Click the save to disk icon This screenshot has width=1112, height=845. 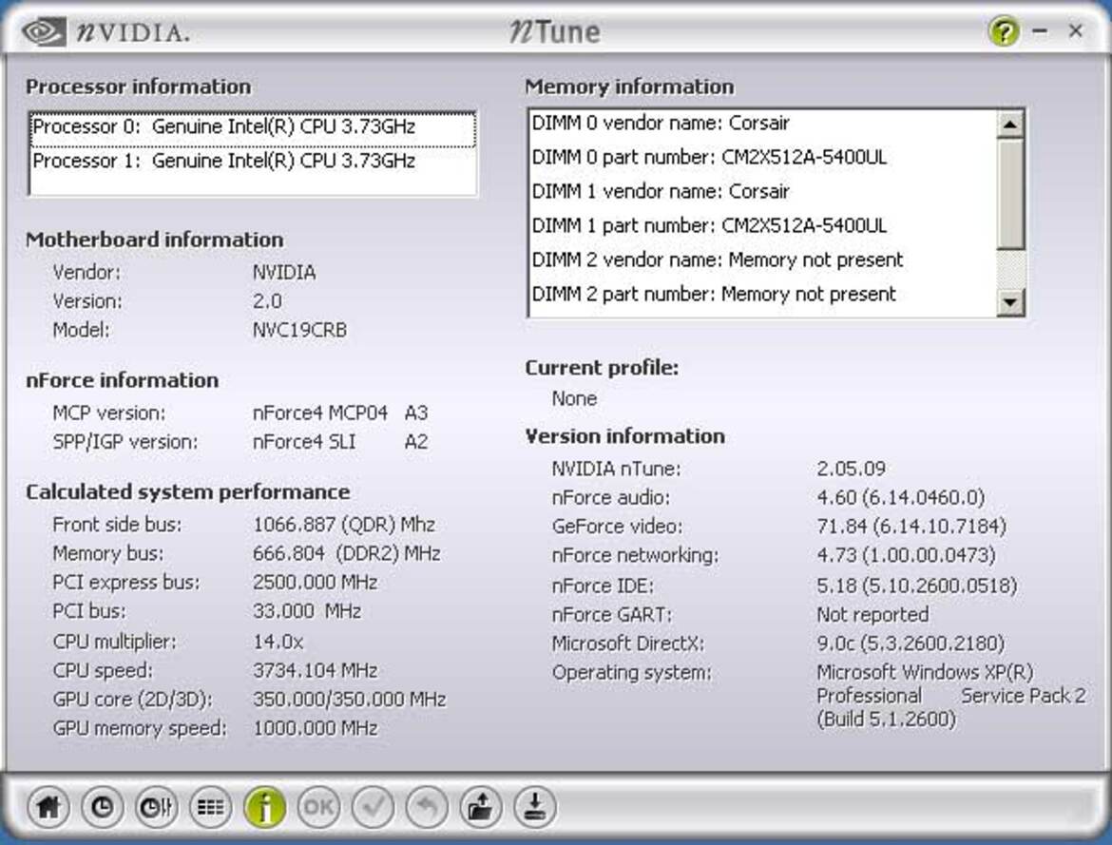(x=534, y=807)
